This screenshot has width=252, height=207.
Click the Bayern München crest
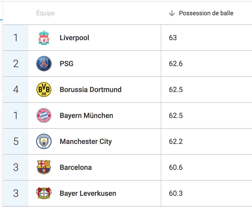pyautogui.click(x=44, y=115)
